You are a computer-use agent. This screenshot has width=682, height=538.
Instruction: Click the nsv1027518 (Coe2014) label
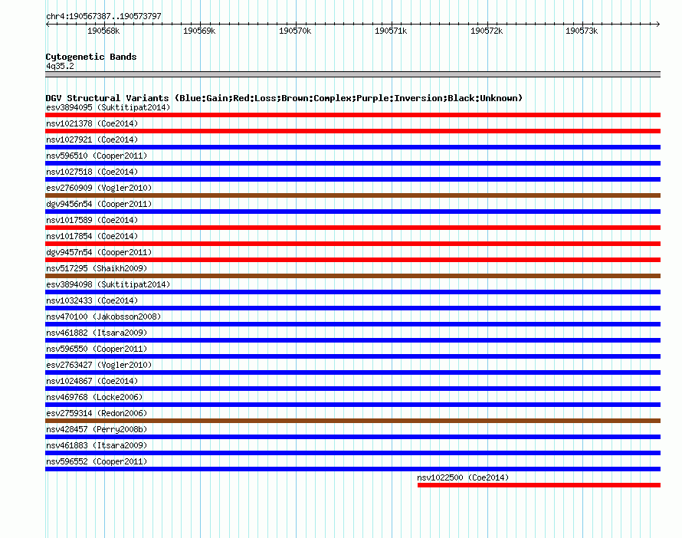click(92, 172)
